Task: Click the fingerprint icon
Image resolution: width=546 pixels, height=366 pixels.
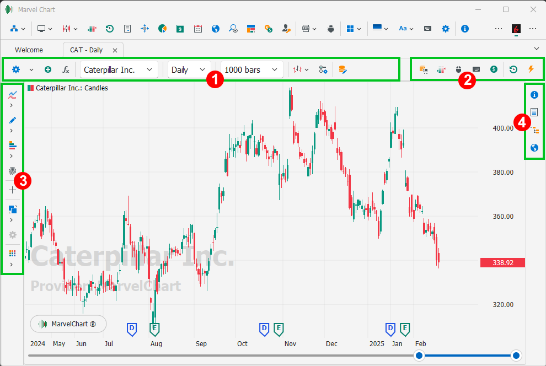Action: [13, 171]
